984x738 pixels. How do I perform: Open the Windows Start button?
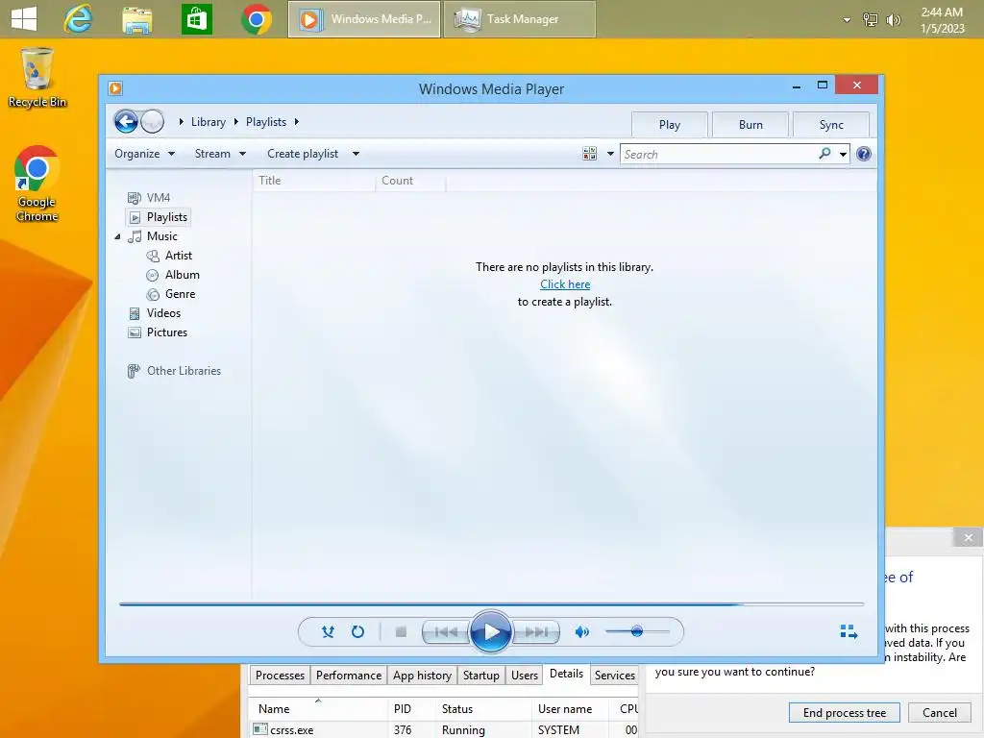pos(24,19)
